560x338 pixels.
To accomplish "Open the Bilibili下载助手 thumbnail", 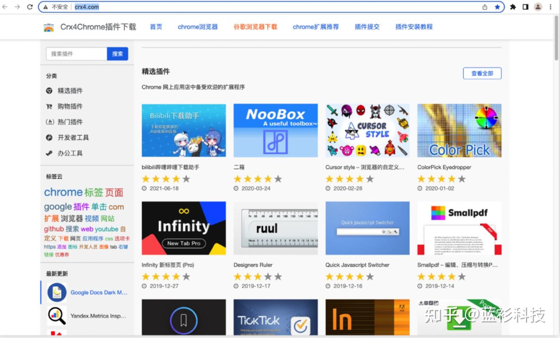I will [184, 130].
